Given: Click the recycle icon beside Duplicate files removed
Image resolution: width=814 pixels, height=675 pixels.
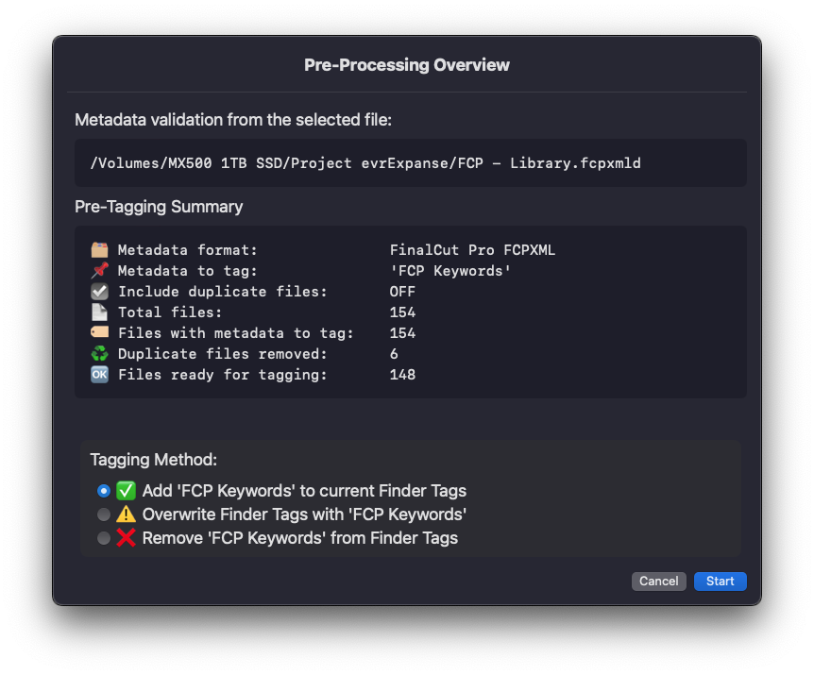Looking at the screenshot, I should [99, 354].
